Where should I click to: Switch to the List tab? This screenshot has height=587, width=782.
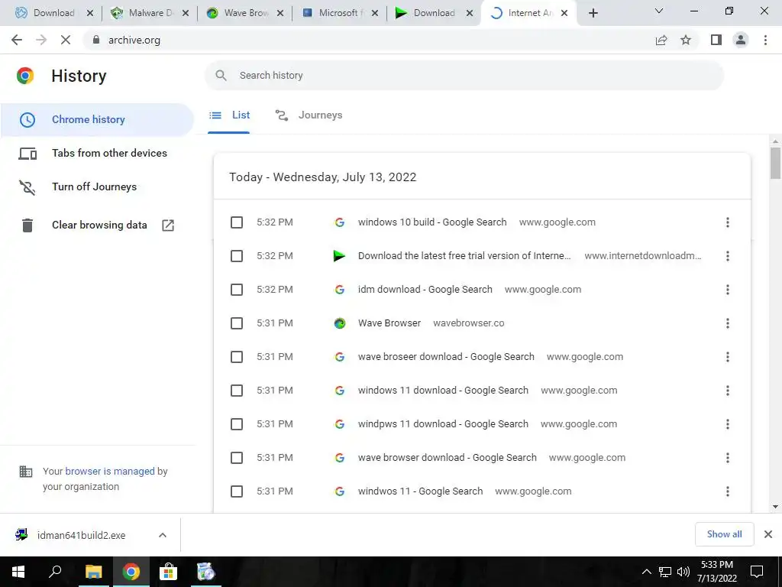[229, 115]
